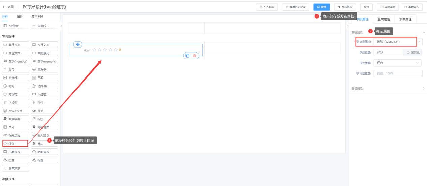Add the 日期 date control

click(x=44, y=78)
